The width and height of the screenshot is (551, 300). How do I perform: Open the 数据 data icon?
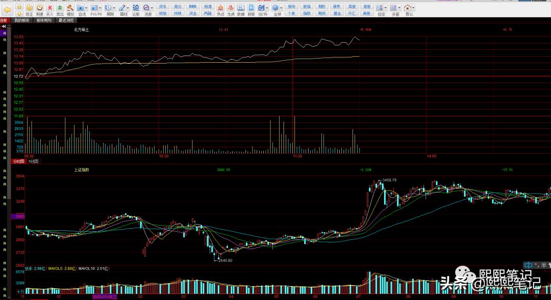(241, 10)
